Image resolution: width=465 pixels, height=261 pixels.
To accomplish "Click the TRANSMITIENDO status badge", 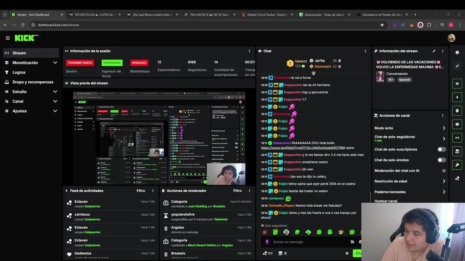I will (80, 63).
